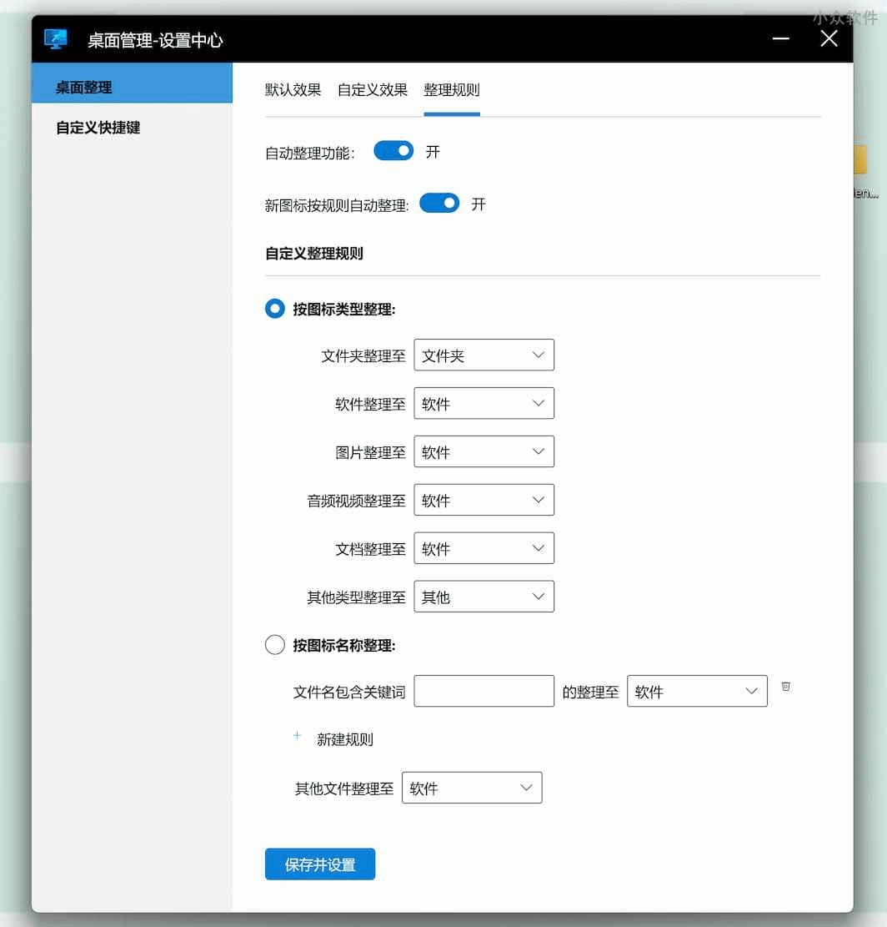Click the 音频视频整理至 label
Screen dimensions: 887x927
356,501
